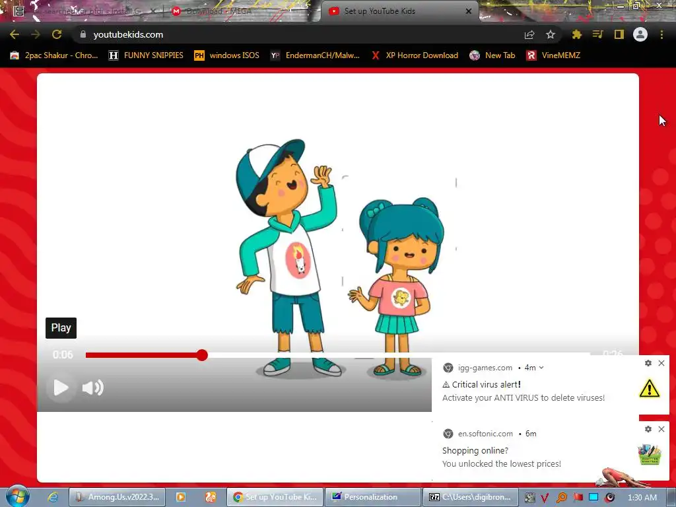Click the shopping basket icon in the Softonic notification
Viewport: 676px width, 507px height.
coord(650,455)
